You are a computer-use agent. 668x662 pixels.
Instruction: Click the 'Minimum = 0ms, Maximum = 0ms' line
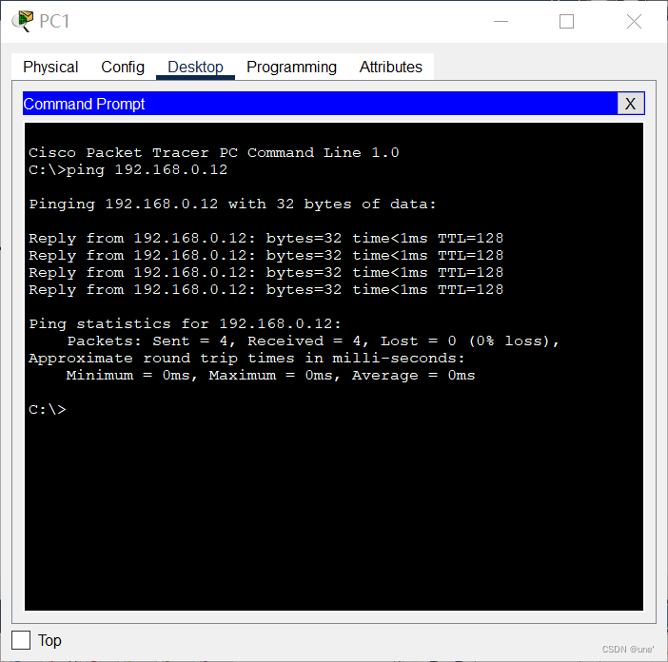pyautogui.click(x=270, y=376)
